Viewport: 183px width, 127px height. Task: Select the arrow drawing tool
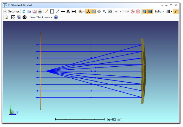tap(57, 11)
